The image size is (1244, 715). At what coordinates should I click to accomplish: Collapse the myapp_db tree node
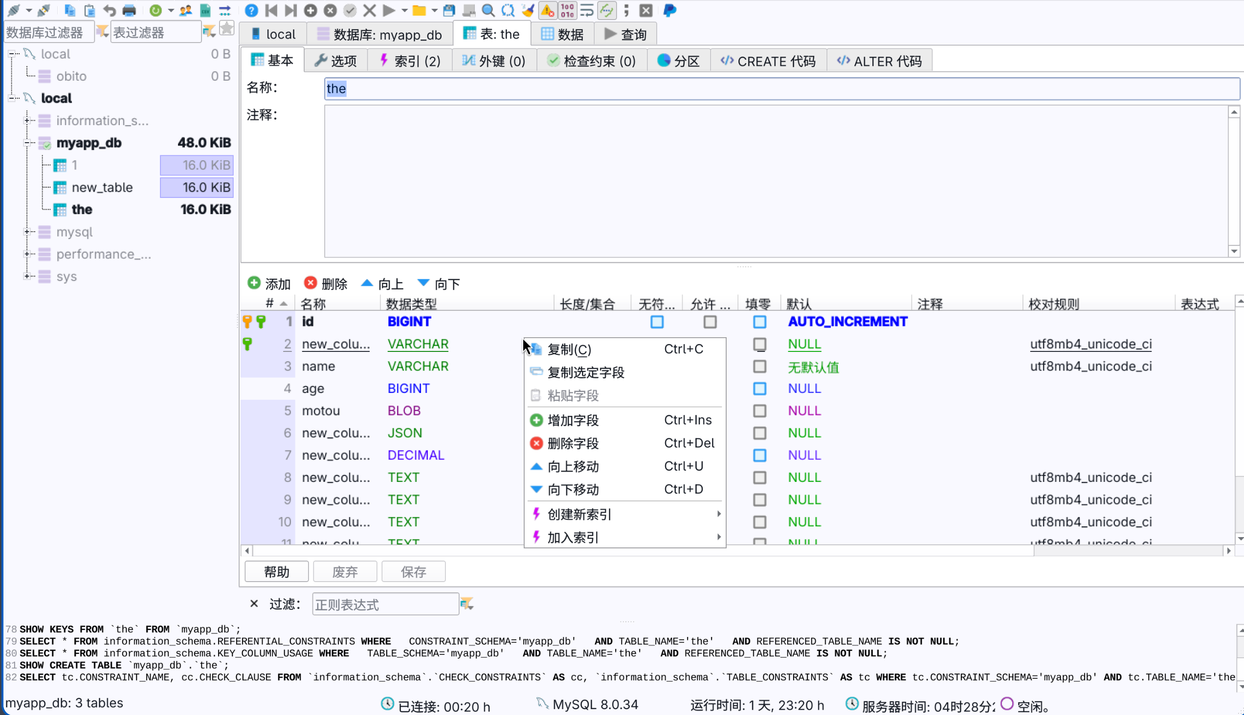tap(27, 143)
